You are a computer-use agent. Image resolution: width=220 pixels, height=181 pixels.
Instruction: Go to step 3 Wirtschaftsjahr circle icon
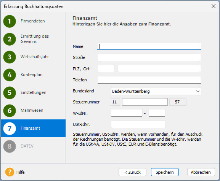coord(10,57)
